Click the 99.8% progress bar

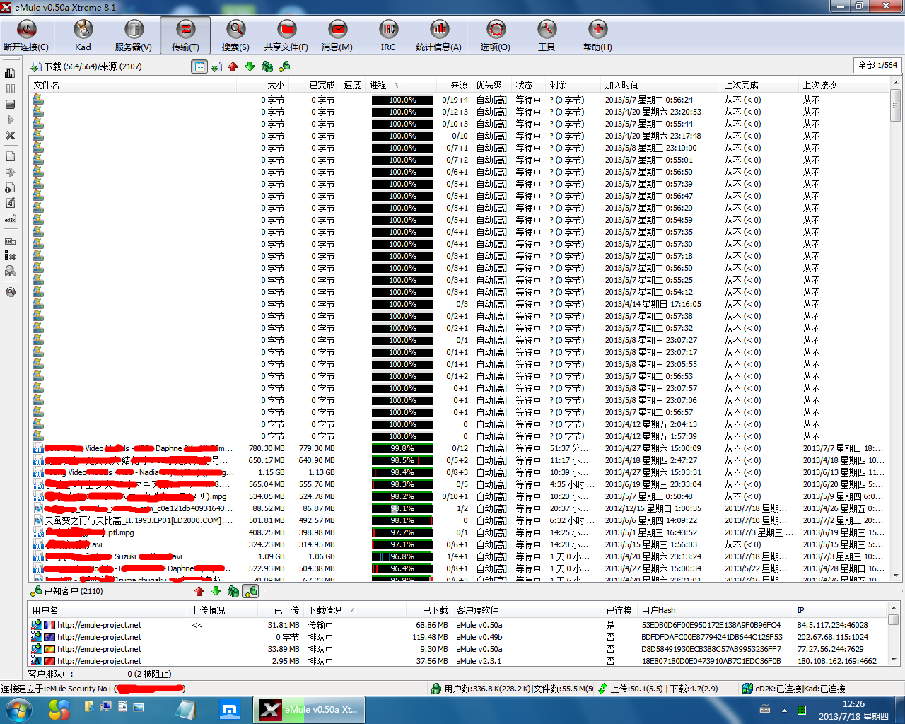(402, 448)
